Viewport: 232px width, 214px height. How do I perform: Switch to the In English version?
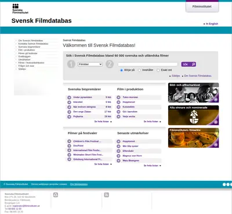click(x=212, y=24)
